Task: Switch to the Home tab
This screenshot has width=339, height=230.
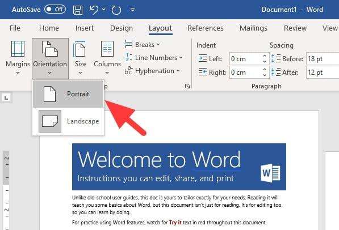Action: click(x=49, y=28)
